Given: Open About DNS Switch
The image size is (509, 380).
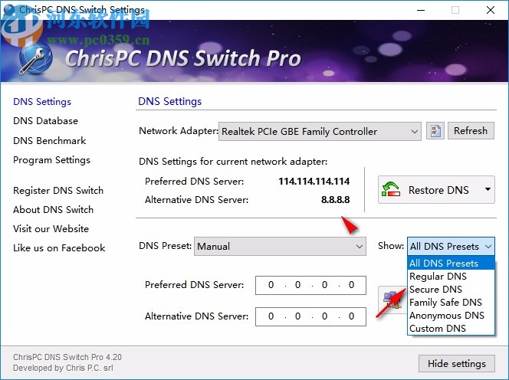Looking at the screenshot, I should [x=53, y=210].
